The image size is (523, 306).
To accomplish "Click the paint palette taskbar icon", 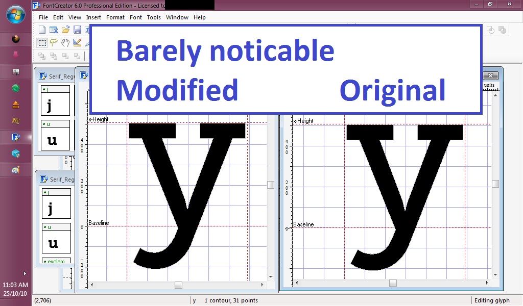I will point(16,170).
